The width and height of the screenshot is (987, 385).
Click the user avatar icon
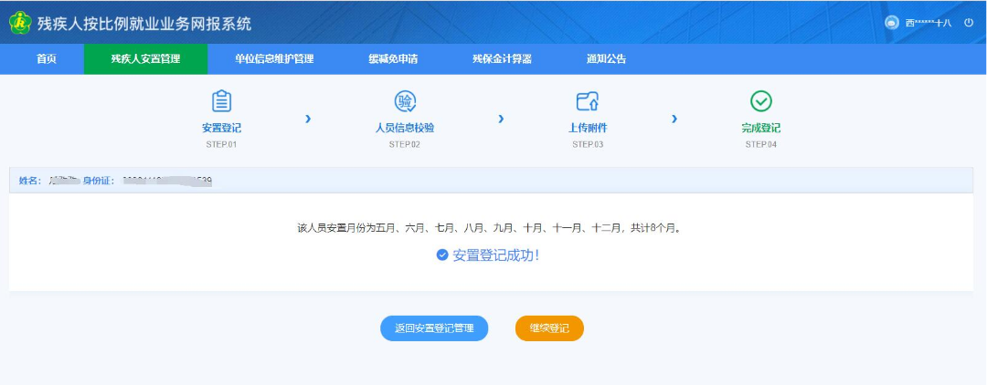coord(892,23)
